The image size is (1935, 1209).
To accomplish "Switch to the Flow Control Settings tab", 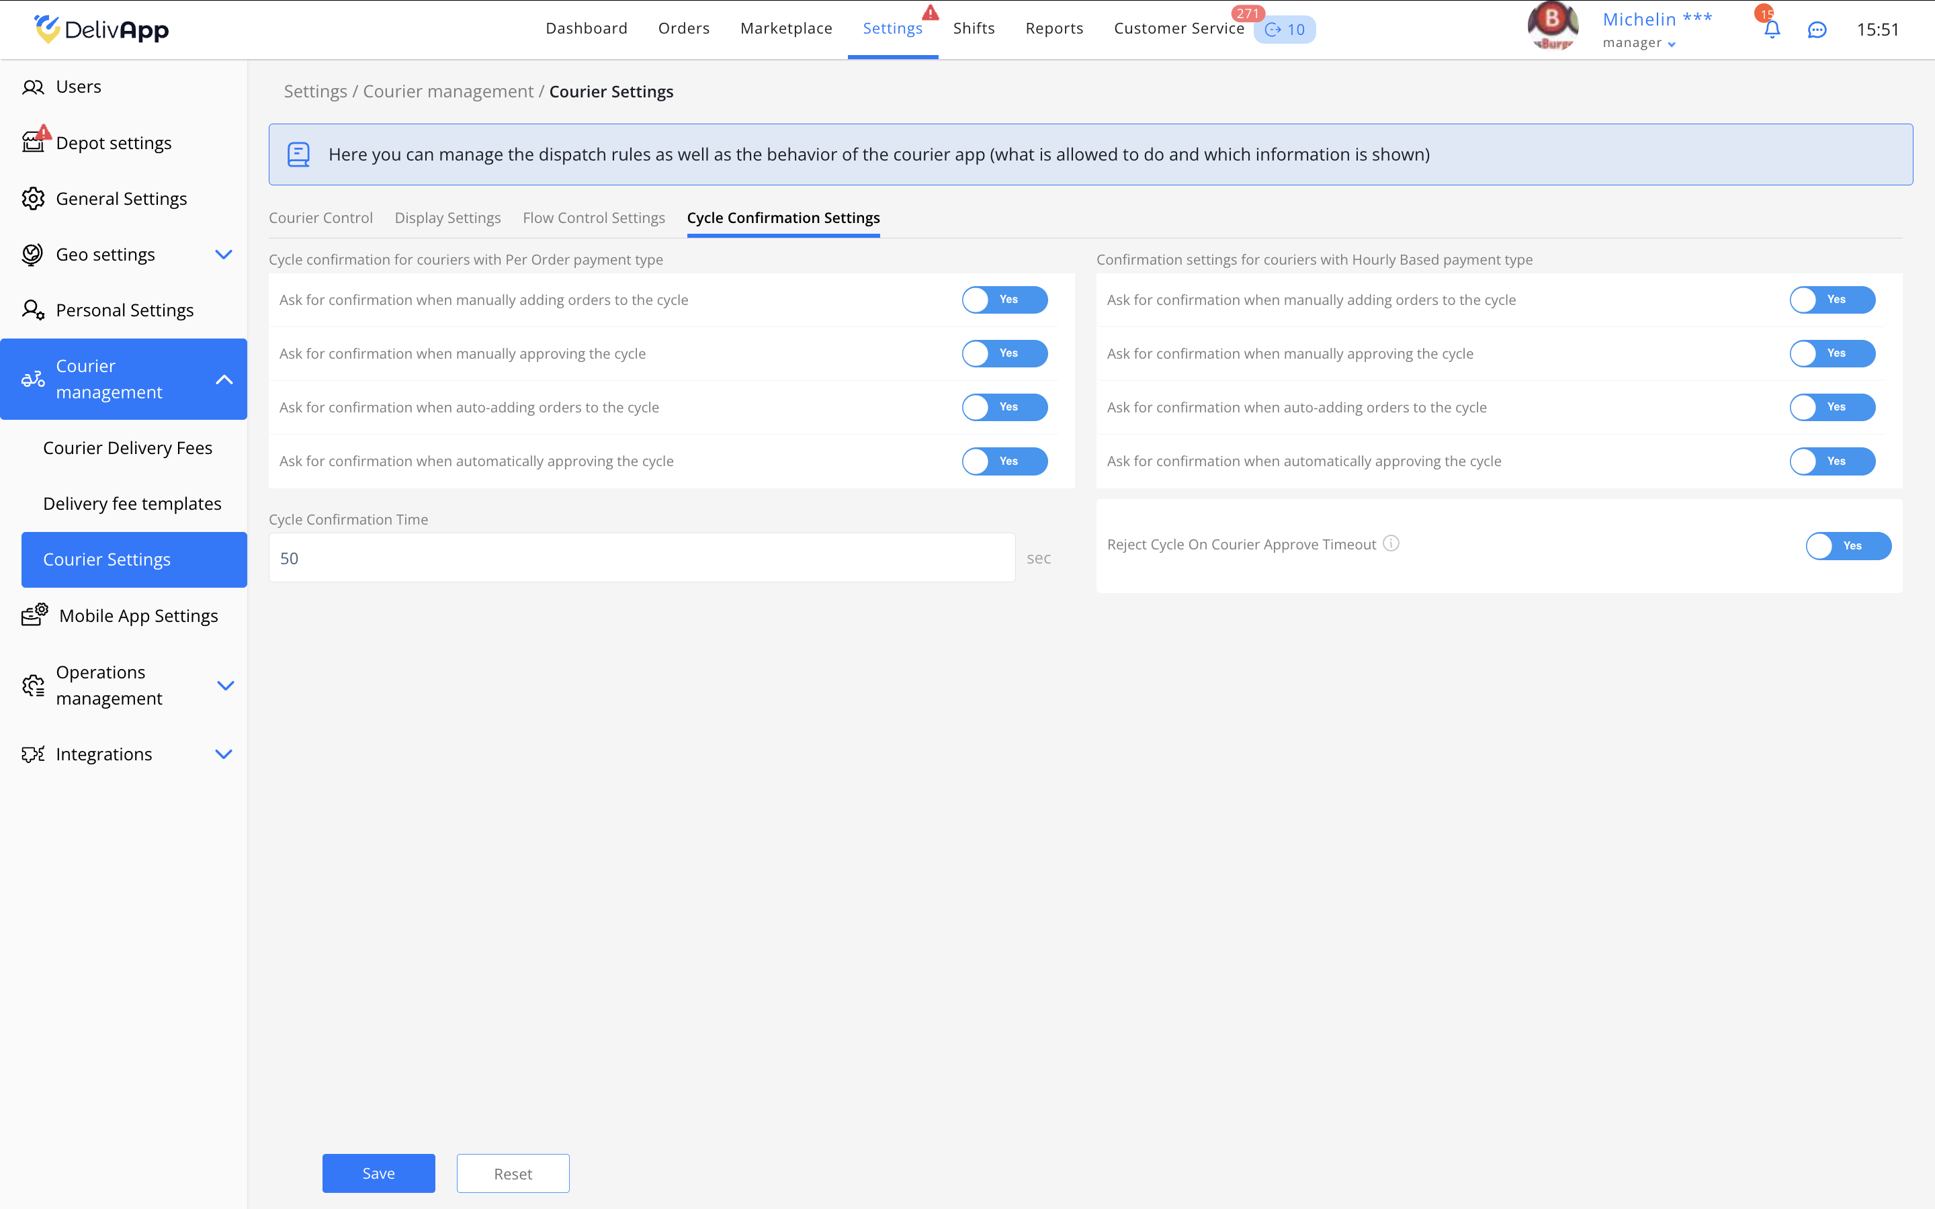I will pos(593,218).
